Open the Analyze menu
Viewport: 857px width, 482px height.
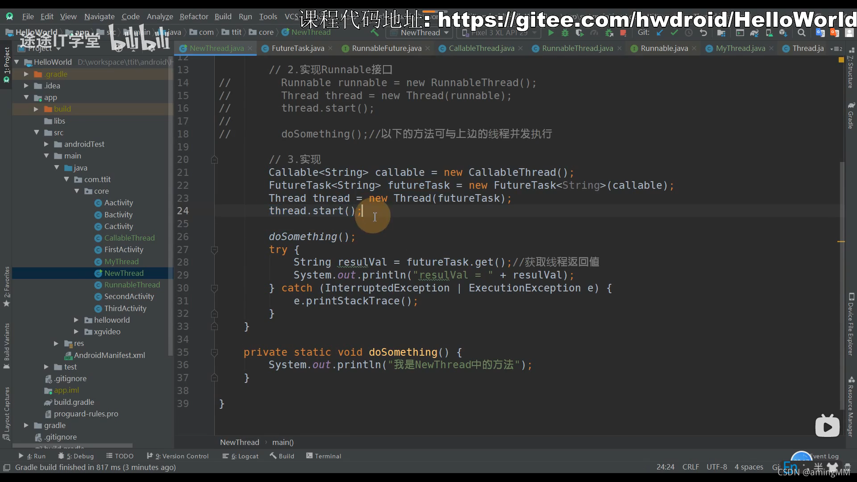point(160,17)
